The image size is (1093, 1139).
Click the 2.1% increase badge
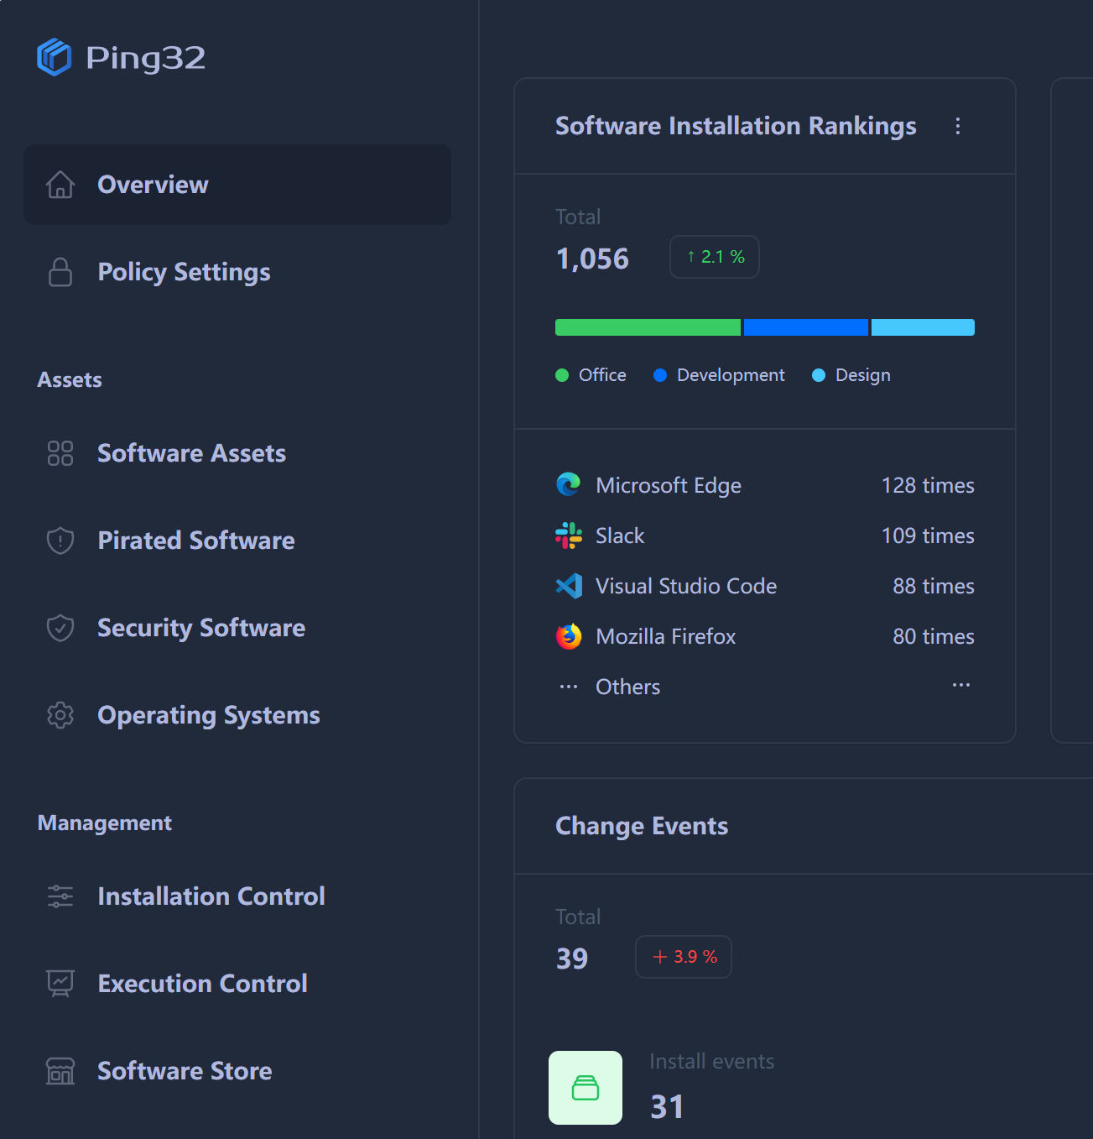715,257
